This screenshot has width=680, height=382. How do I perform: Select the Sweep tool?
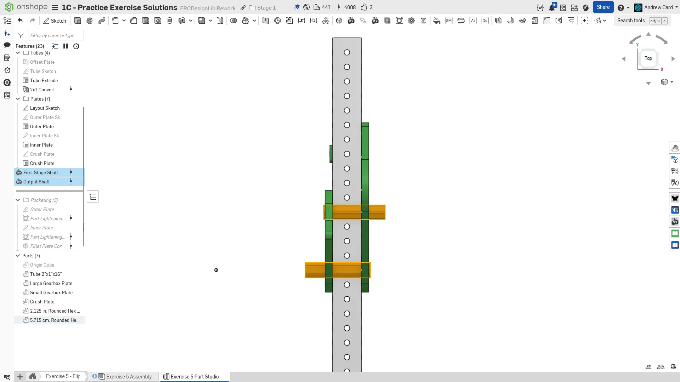(x=102, y=21)
